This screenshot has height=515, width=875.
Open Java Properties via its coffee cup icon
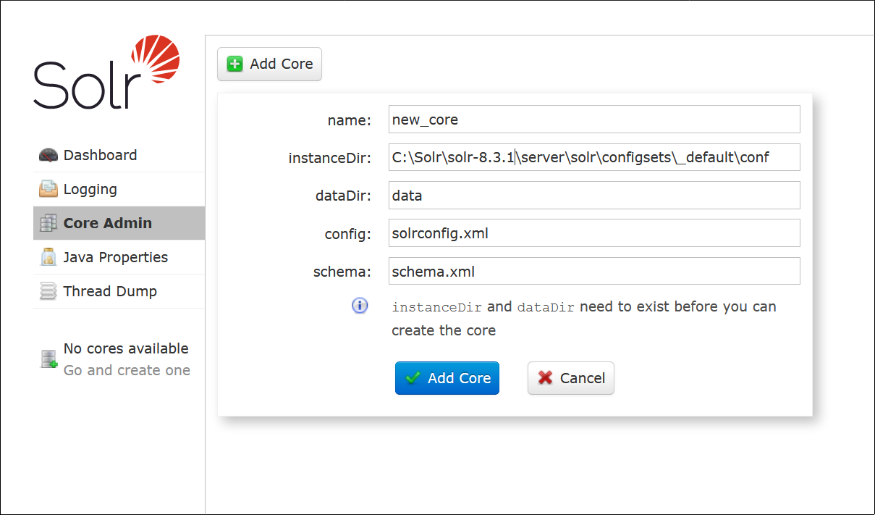(46, 256)
